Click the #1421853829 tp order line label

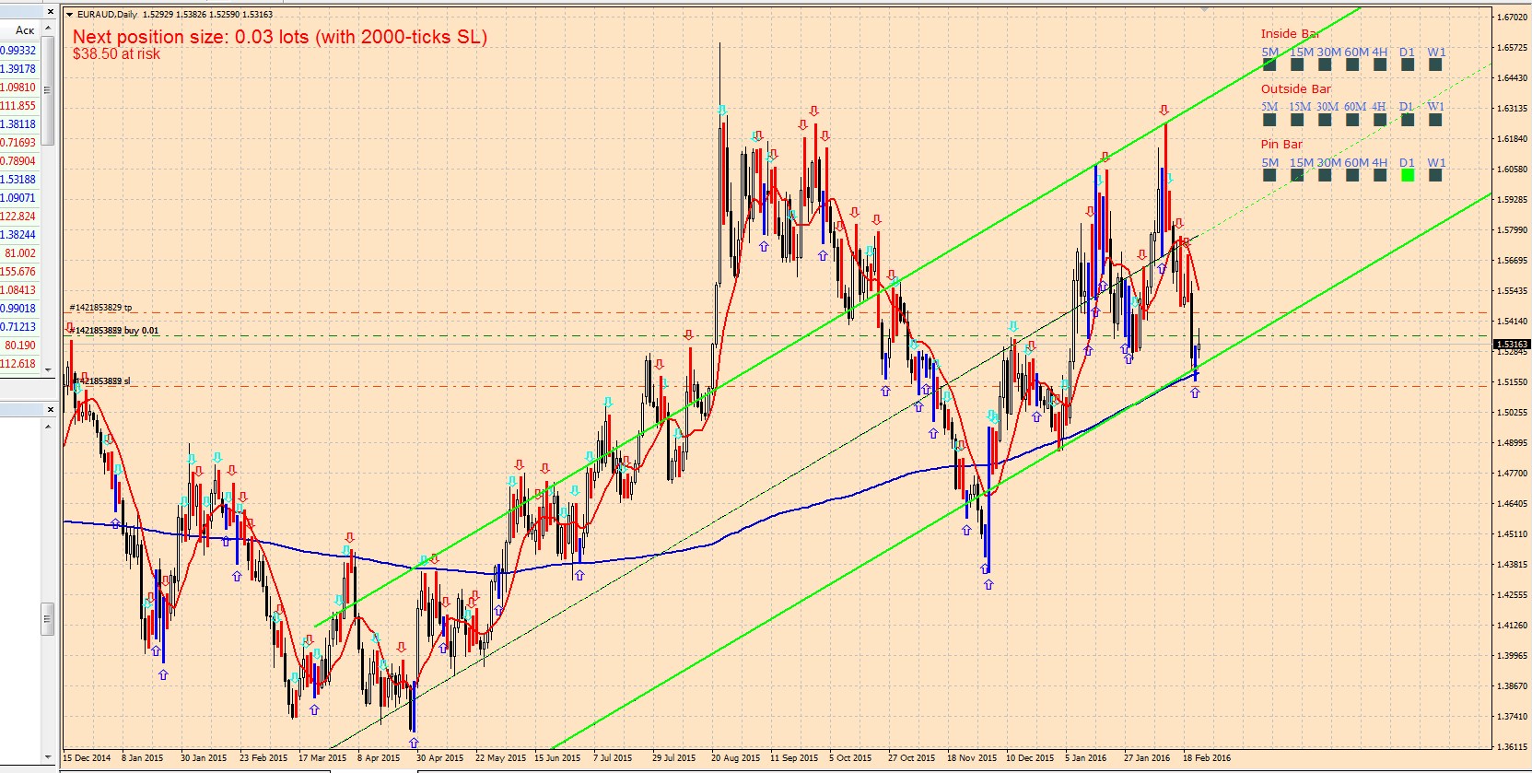click(100, 308)
